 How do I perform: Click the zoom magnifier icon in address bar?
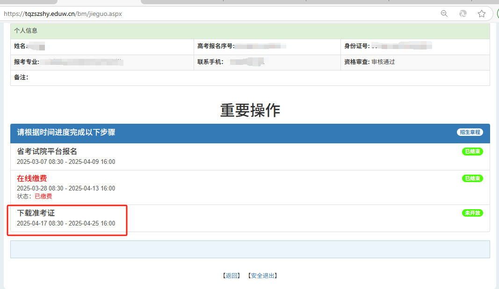444,14
